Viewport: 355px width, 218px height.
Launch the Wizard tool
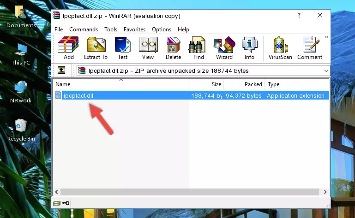point(224,48)
